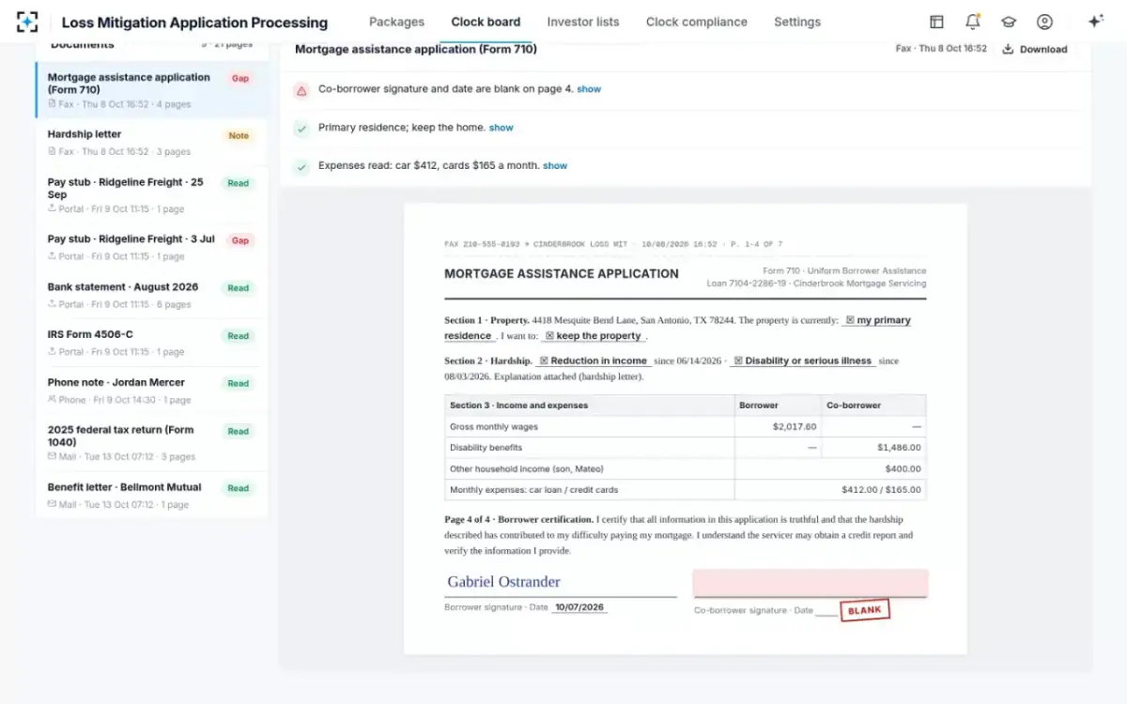Viewport: 1127px width, 704px height.
Task: Open Benefit letter Bellmont Mutual
Action: point(152,496)
